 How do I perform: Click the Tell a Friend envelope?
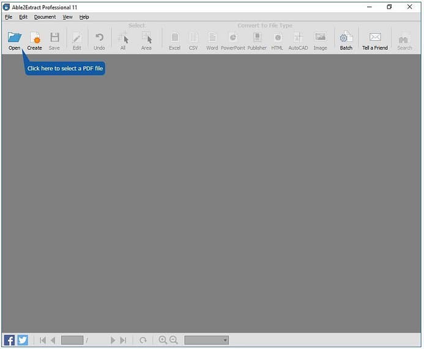[x=375, y=37]
